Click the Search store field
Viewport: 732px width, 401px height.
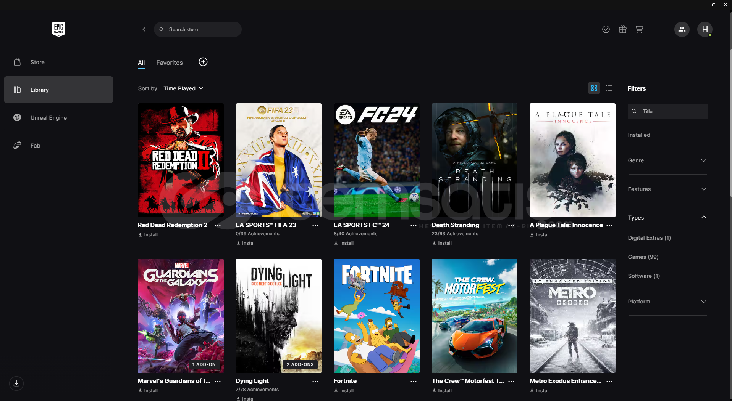pyautogui.click(x=197, y=29)
